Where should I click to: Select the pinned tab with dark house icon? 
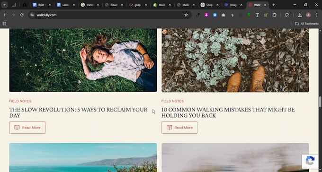click(25, 5)
